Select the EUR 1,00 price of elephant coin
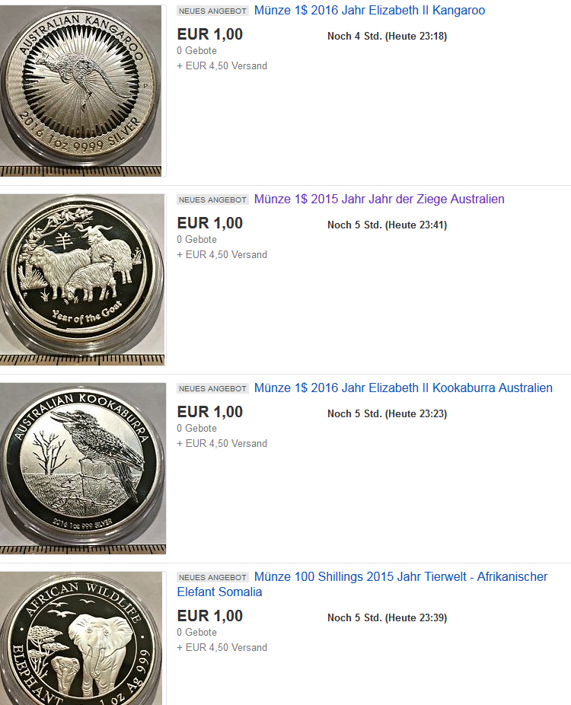 pyautogui.click(x=210, y=617)
